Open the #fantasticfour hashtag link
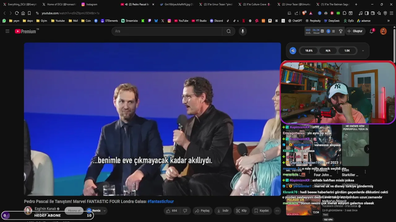 pos(161,201)
